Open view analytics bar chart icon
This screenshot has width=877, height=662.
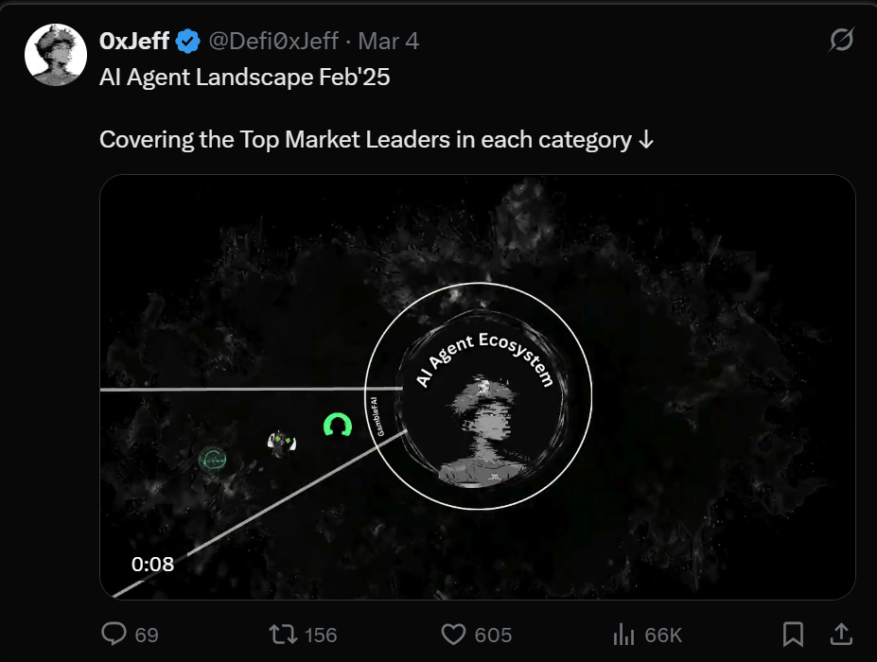[x=624, y=635]
